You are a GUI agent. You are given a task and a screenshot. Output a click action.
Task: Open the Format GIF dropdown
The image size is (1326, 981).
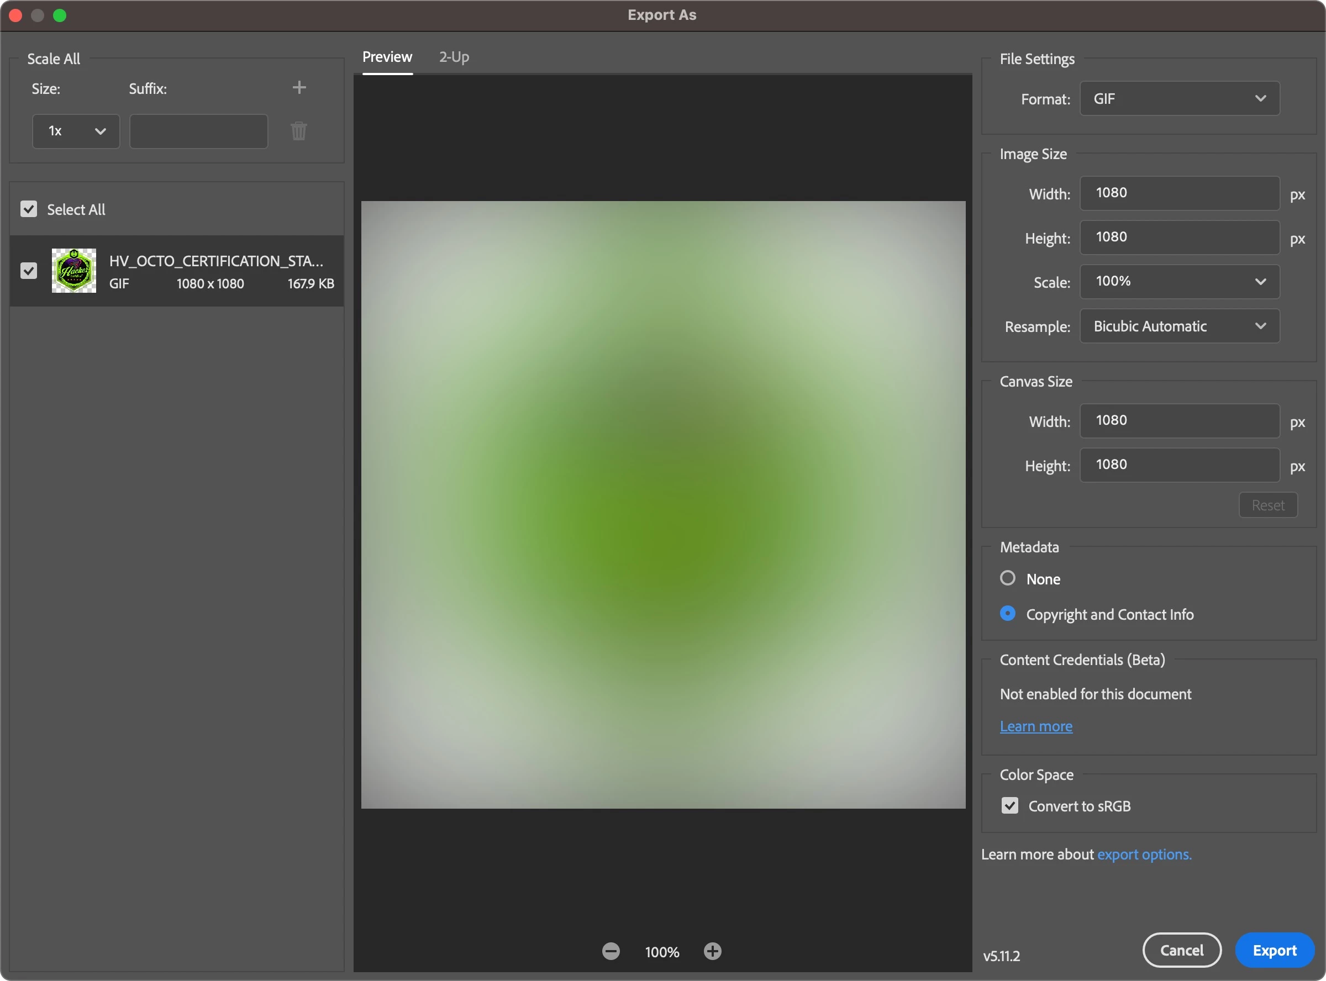pos(1178,98)
